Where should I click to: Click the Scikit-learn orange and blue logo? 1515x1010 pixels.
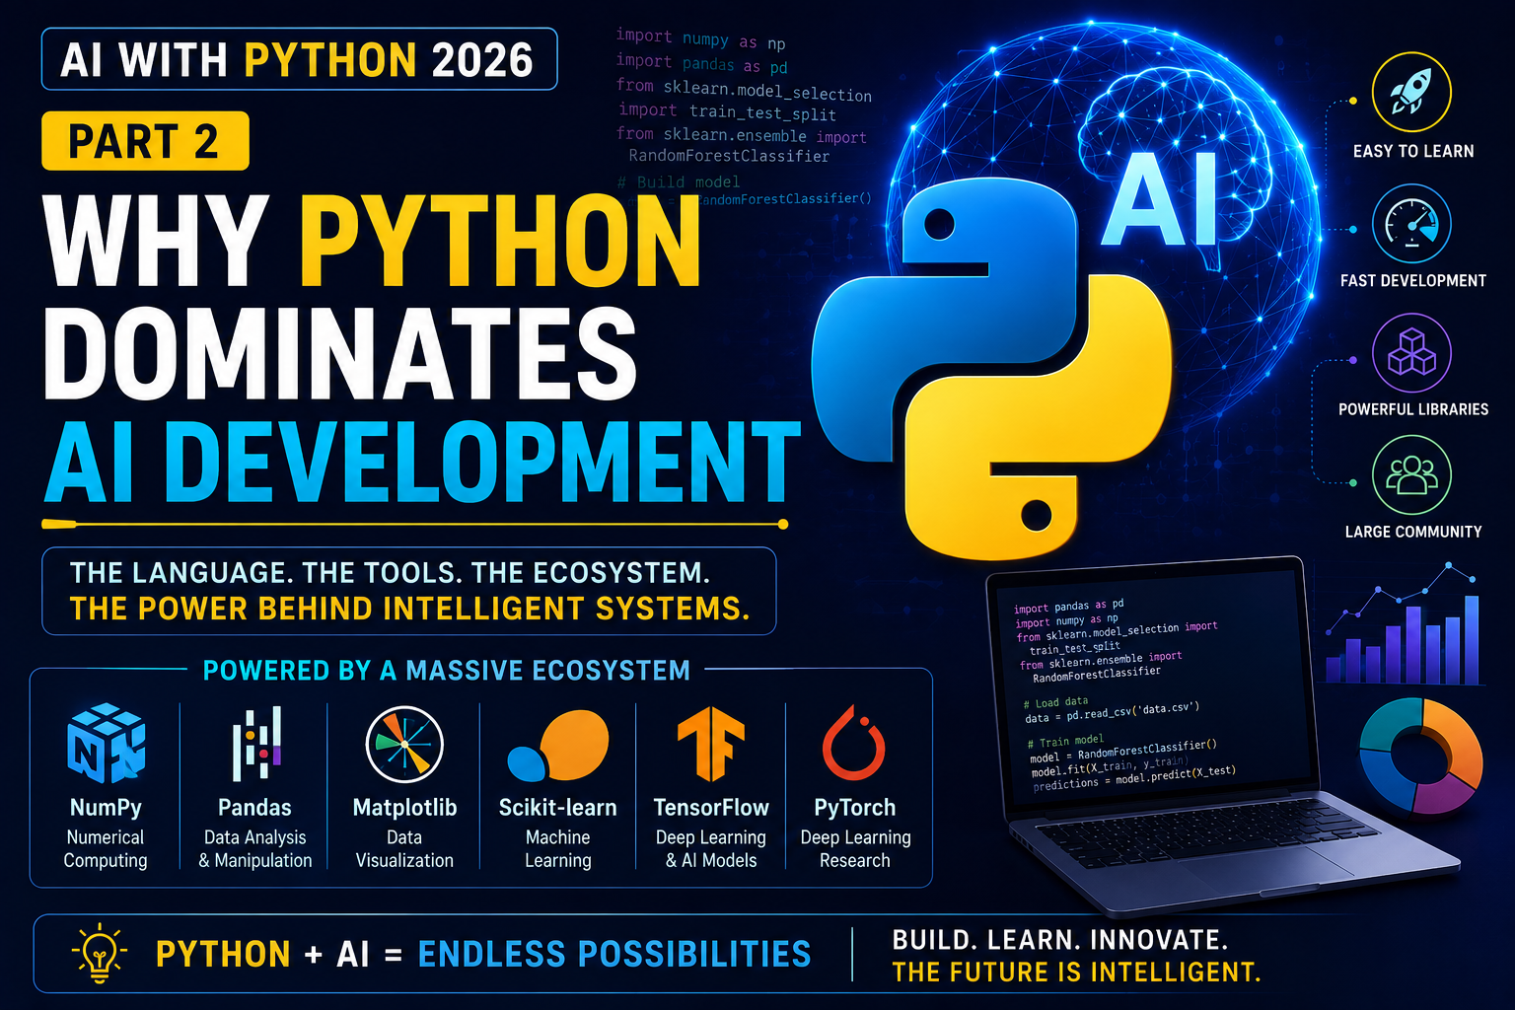click(558, 746)
